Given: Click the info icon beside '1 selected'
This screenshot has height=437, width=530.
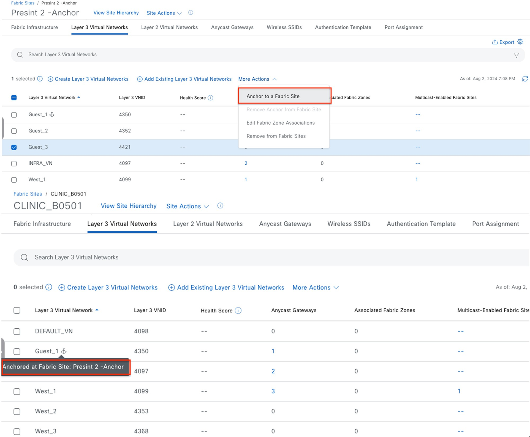Looking at the screenshot, I should point(40,79).
